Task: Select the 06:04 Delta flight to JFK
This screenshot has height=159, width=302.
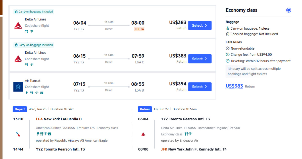Action: point(200,25)
